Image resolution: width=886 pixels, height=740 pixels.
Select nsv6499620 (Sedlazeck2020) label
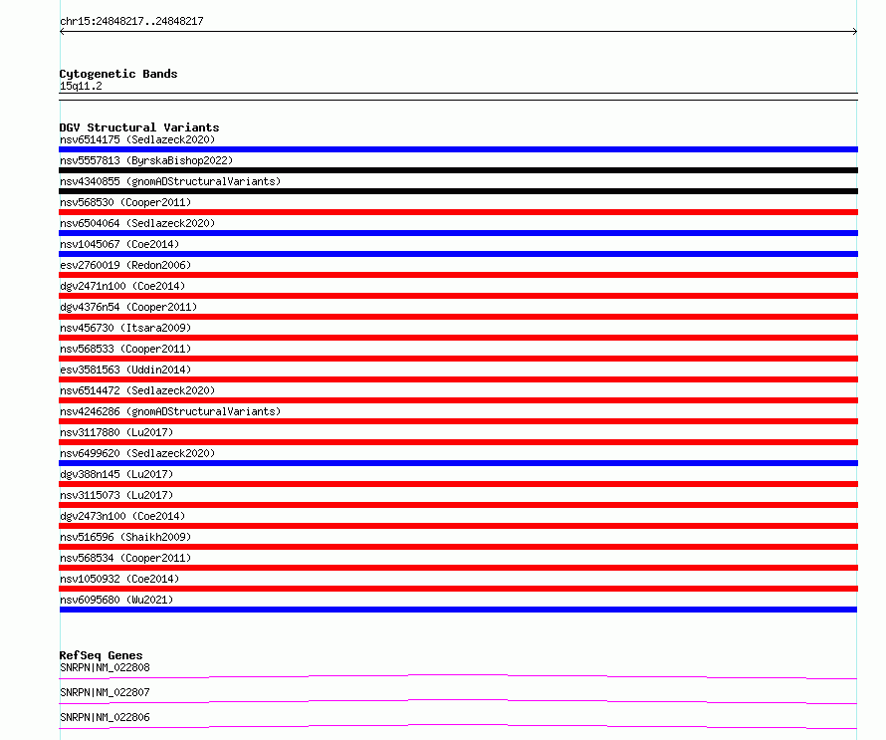pyautogui.click(x=137, y=453)
